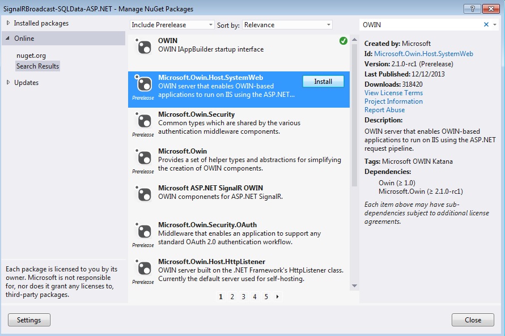Open the Project Information link
This screenshot has width=505, height=336.
[393, 101]
